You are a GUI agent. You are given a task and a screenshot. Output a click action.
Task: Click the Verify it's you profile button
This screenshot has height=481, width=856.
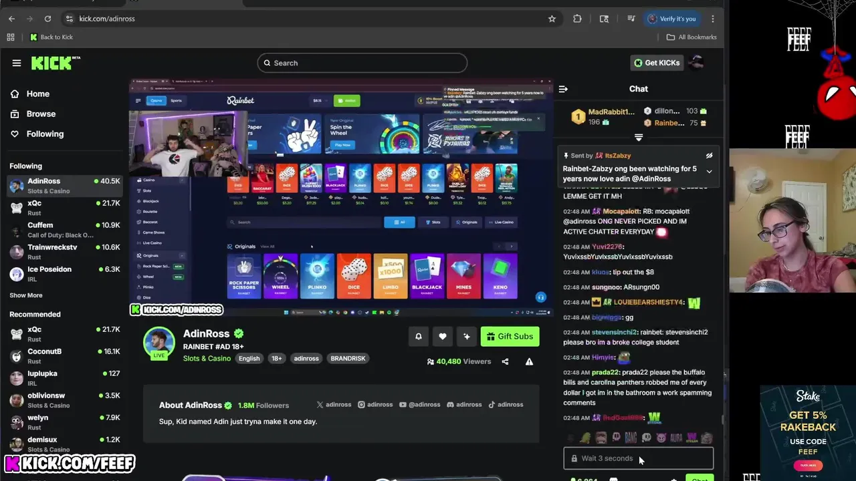(672, 19)
